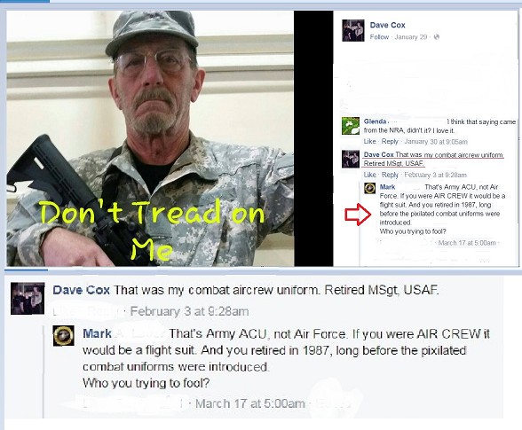Viewport: 522px width, 430px height.
Task: Open Mark's emblem avatar in enlarged bottom reply
Action: (64, 335)
